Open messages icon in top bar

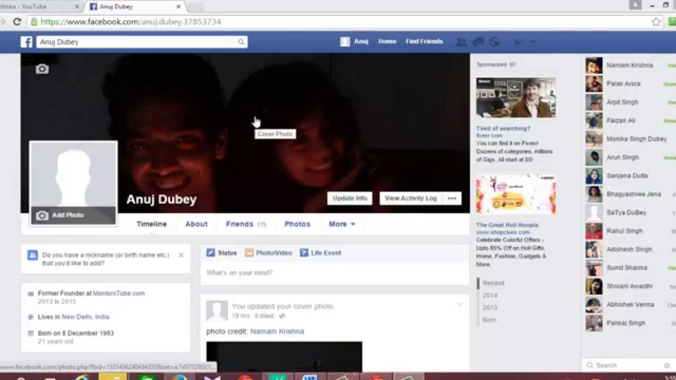click(x=478, y=42)
